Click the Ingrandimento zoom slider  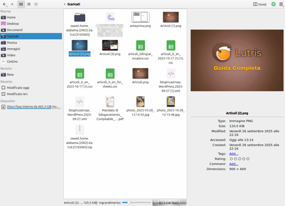(137, 202)
